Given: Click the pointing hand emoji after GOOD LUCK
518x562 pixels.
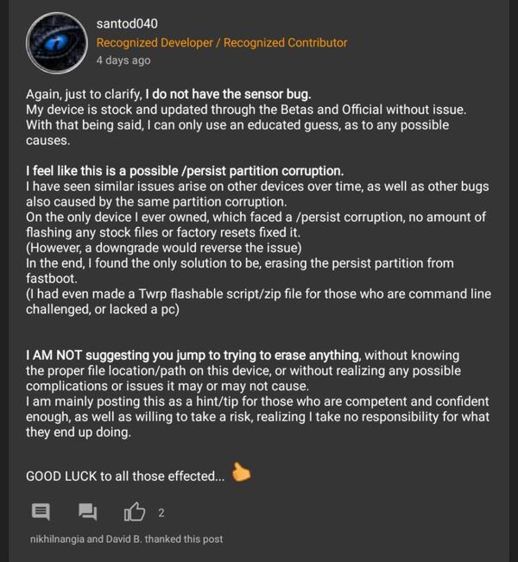Looking at the screenshot, I should pos(242,474).
